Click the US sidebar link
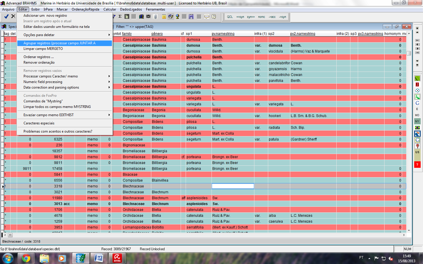 pyautogui.click(x=417, y=152)
